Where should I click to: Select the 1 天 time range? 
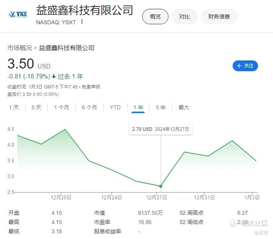pyautogui.click(x=14, y=107)
